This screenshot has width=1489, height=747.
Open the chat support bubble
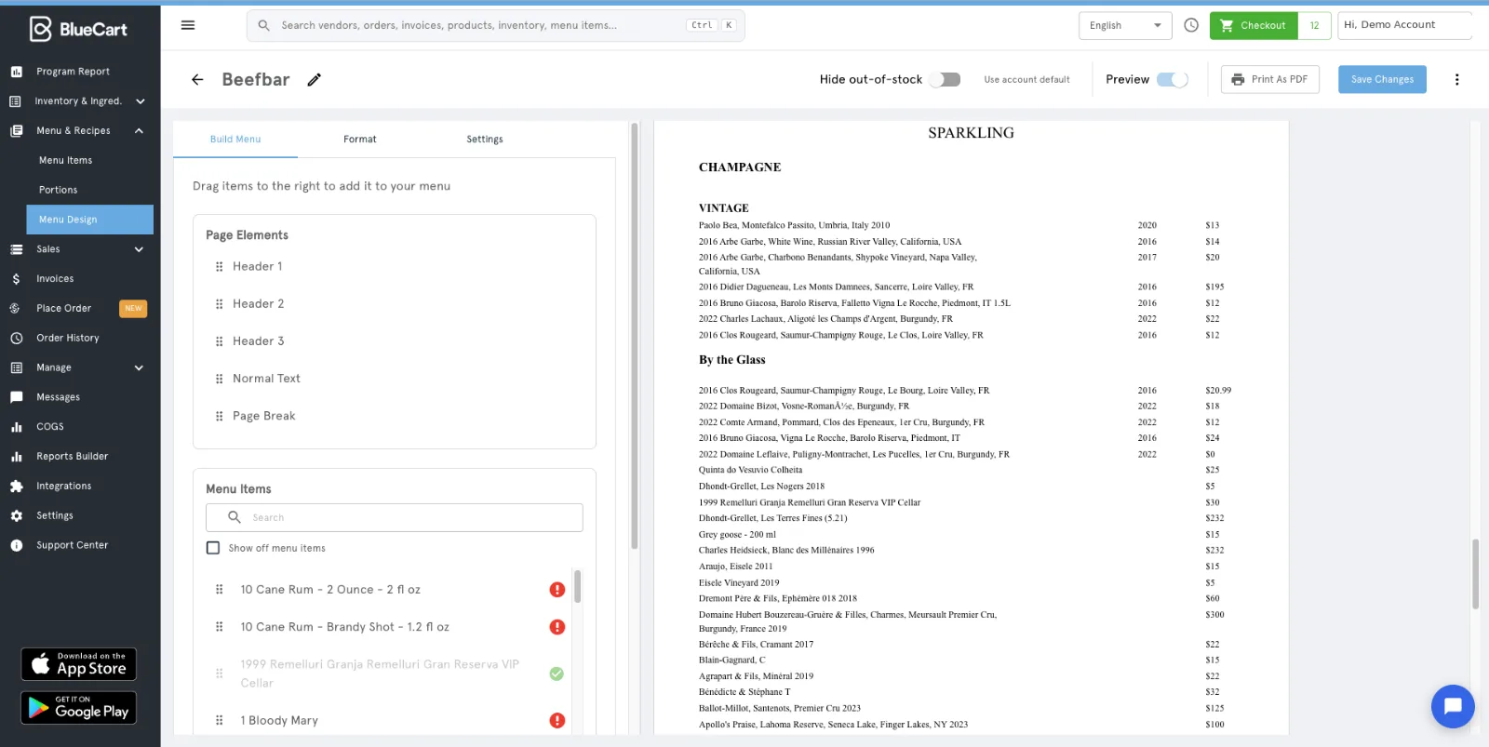(x=1453, y=706)
